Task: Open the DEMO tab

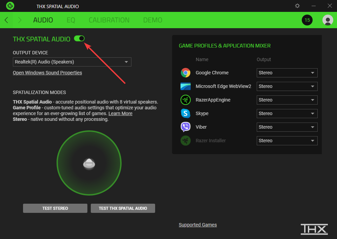Action: 153,20
